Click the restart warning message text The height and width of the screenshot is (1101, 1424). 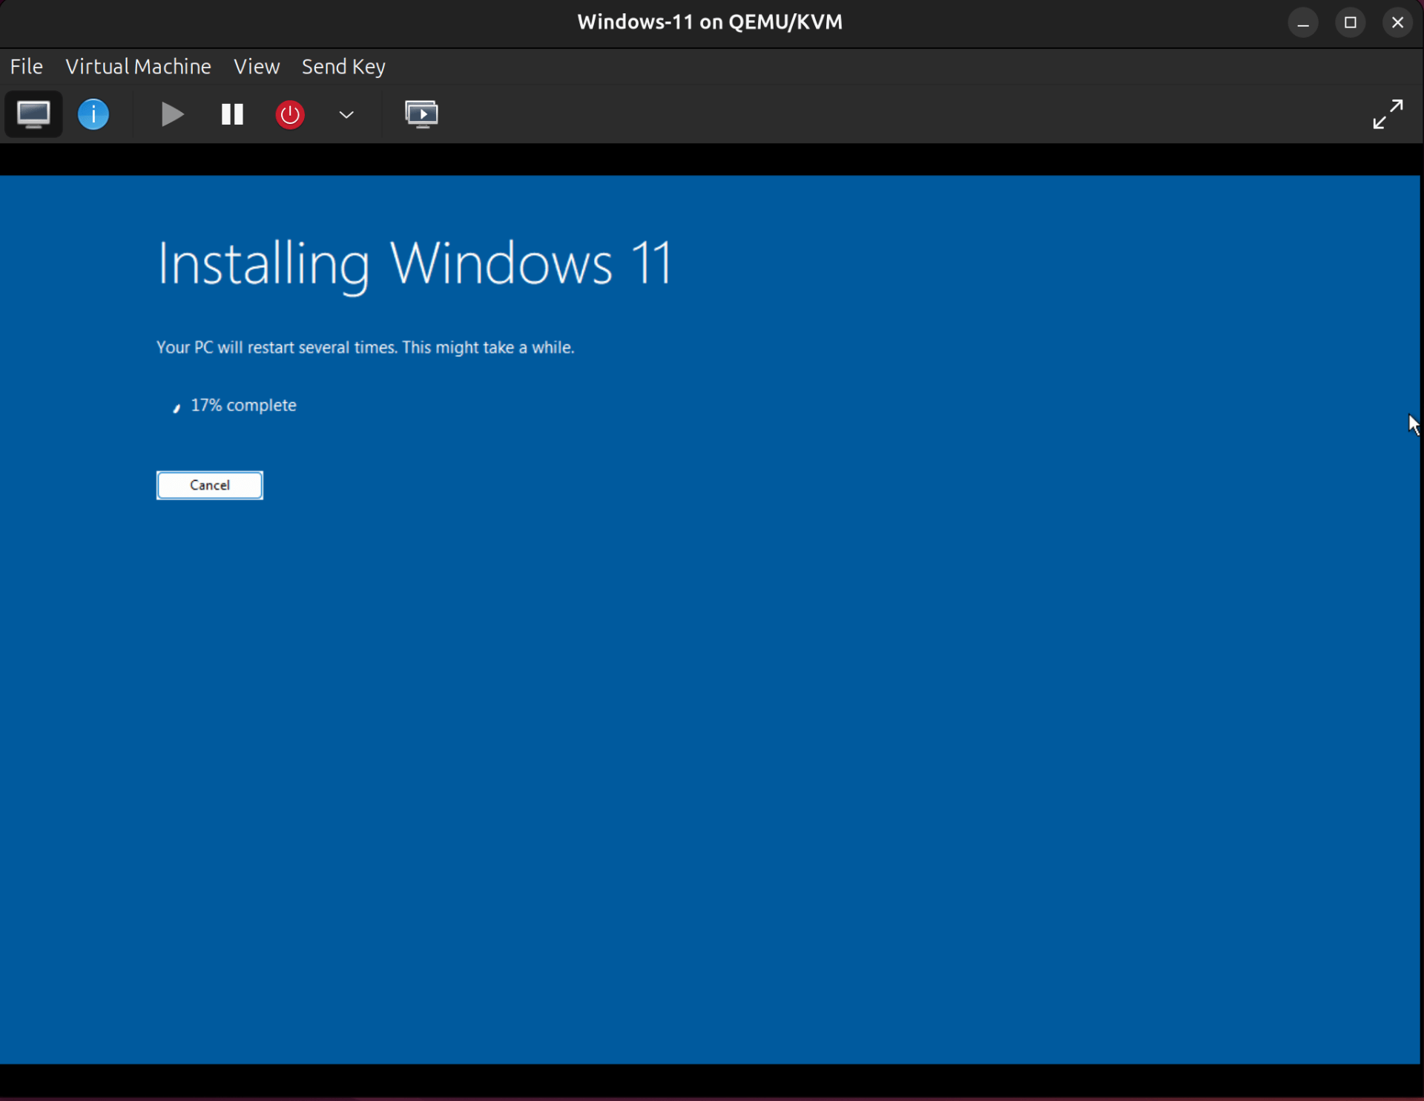[365, 346]
